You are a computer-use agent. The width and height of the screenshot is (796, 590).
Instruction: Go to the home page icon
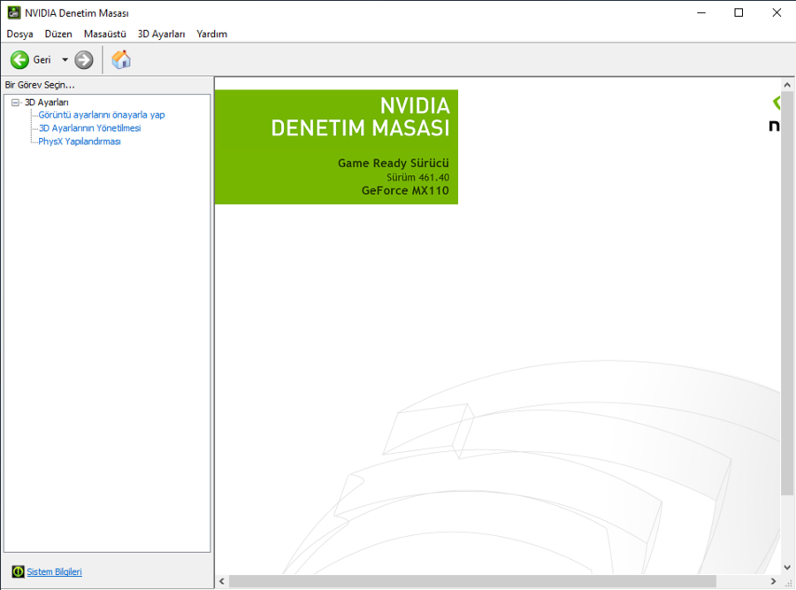[121, 59]
